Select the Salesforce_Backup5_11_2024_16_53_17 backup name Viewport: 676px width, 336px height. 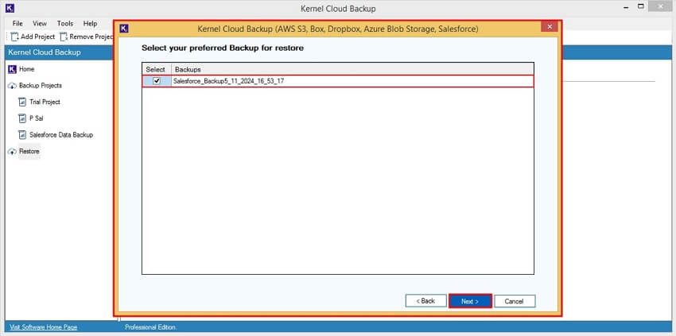coord(228,81)
